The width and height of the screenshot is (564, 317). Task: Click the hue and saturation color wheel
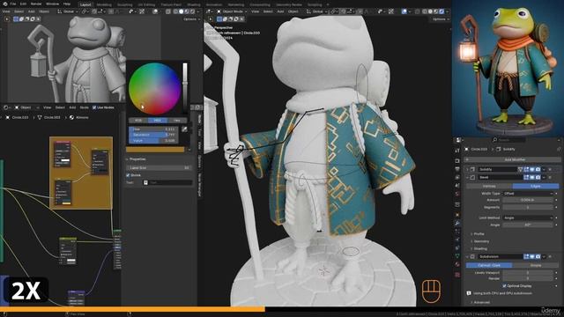(x=155, y=89)
